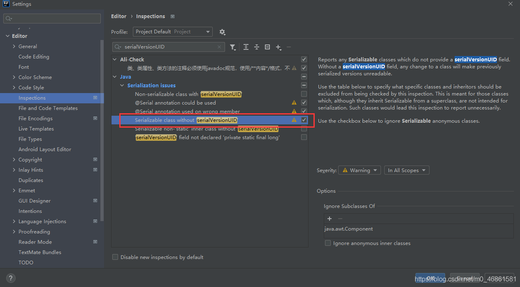Click the filter inspections funnel icon

point(233,47)
